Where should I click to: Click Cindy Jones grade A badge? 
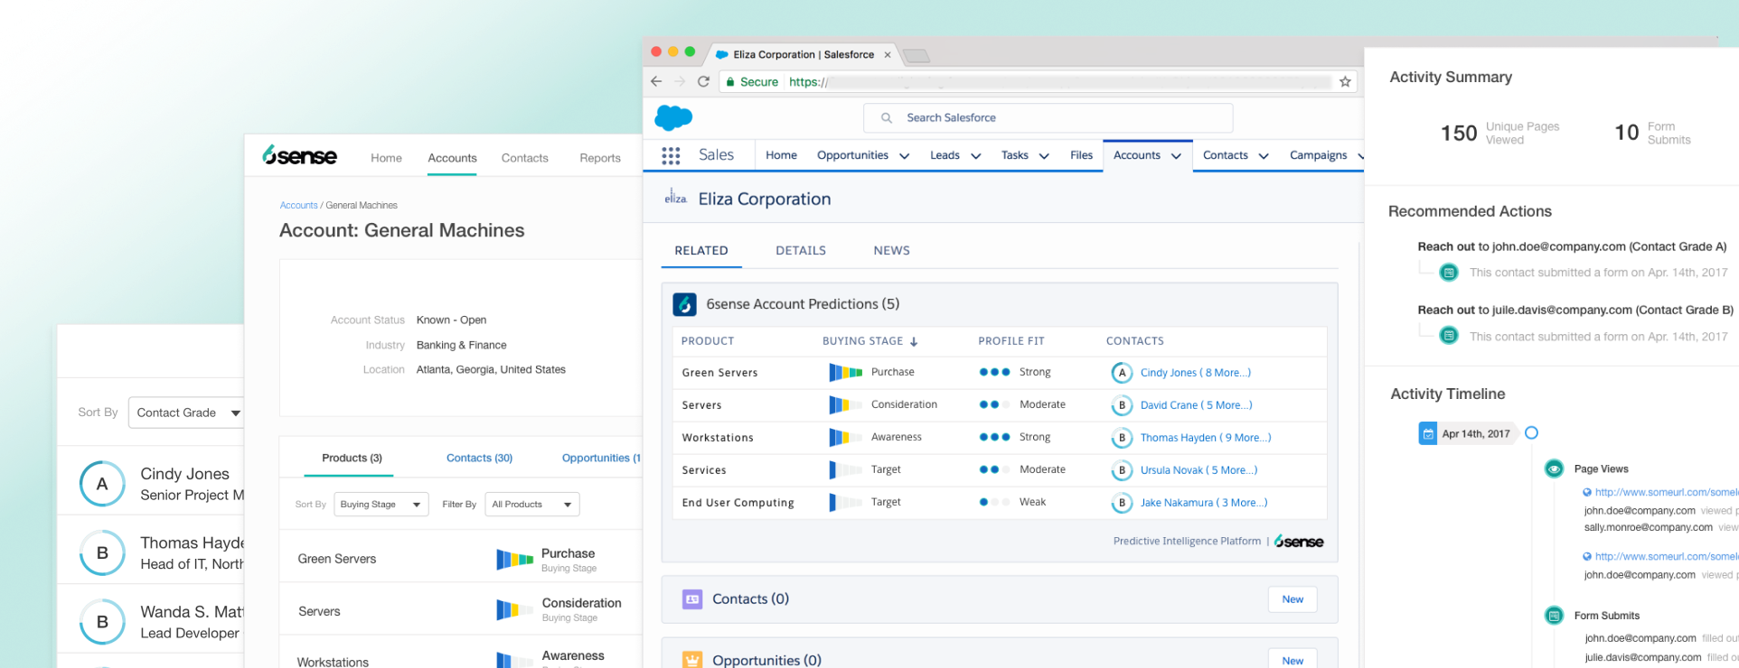point(102,484)
